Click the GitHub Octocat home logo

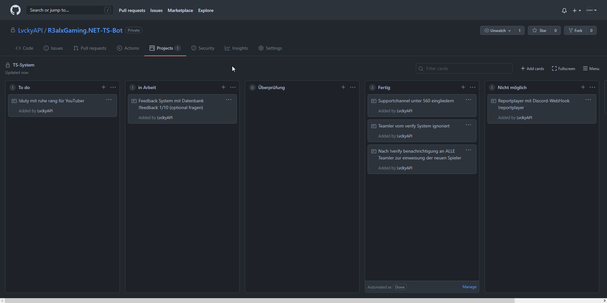15,10
